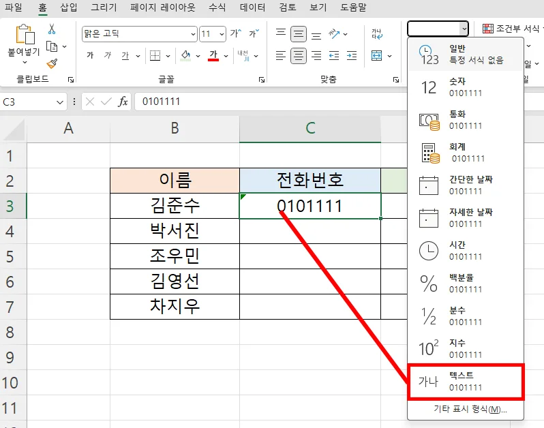Click the formula bar showing 0101111
Image resolution: width=544 pixels, height=428 pixels.
point(271,102)
